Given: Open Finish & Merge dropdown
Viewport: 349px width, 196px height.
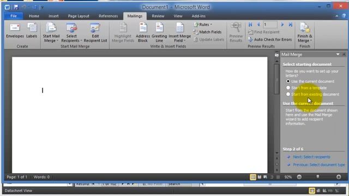Looking at the screenshot, I should point(305,33).
